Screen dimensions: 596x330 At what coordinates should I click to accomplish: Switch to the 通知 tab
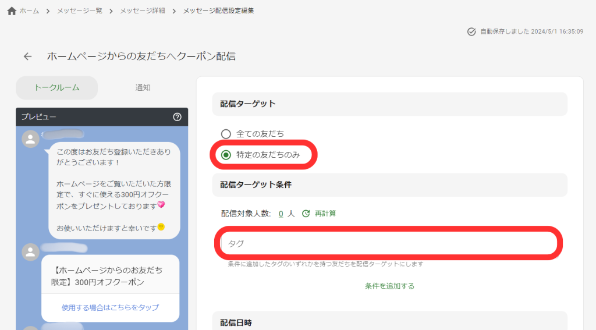[143, 88]
